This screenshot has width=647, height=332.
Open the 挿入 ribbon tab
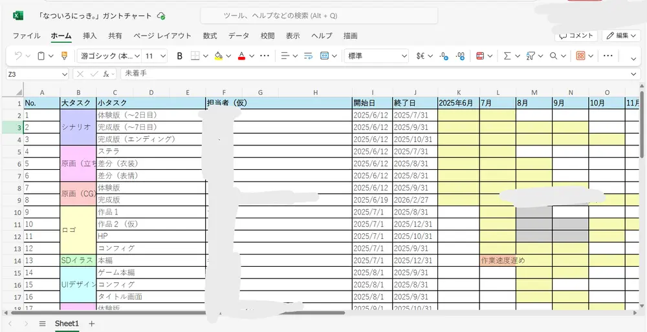90,36
